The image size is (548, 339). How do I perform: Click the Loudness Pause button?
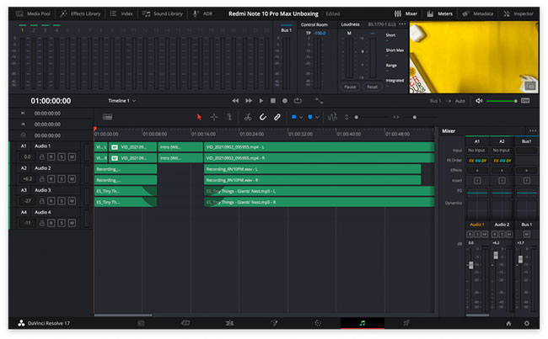tap(350, 87)
